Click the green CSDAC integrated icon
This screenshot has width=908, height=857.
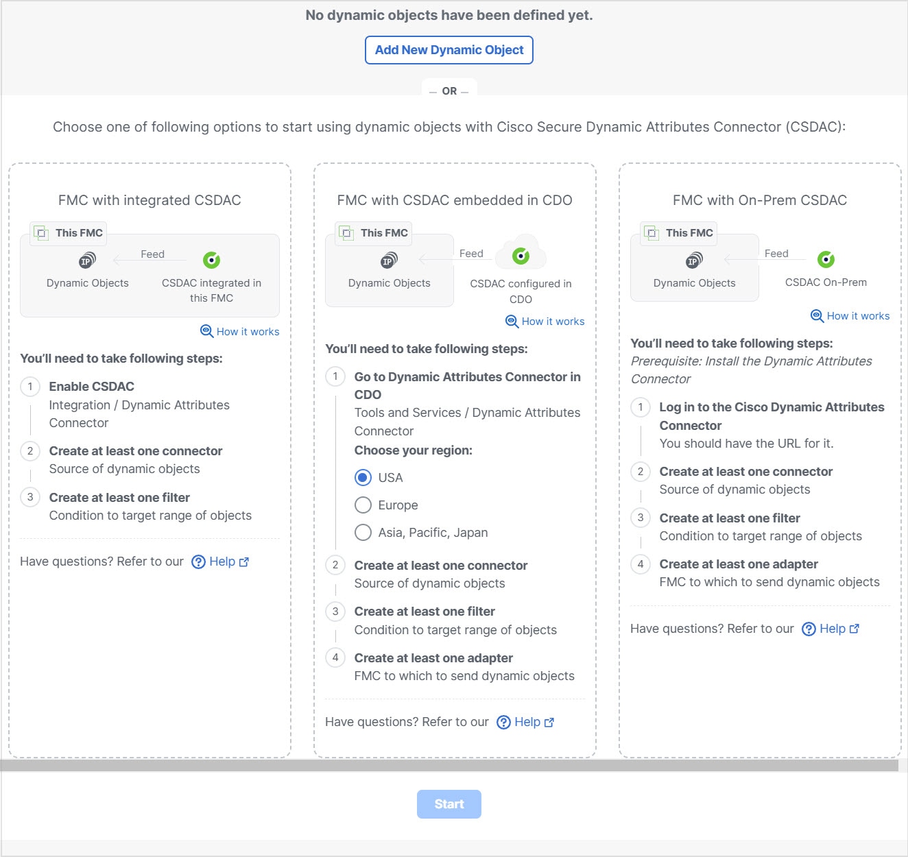click(x=211, y=259)
